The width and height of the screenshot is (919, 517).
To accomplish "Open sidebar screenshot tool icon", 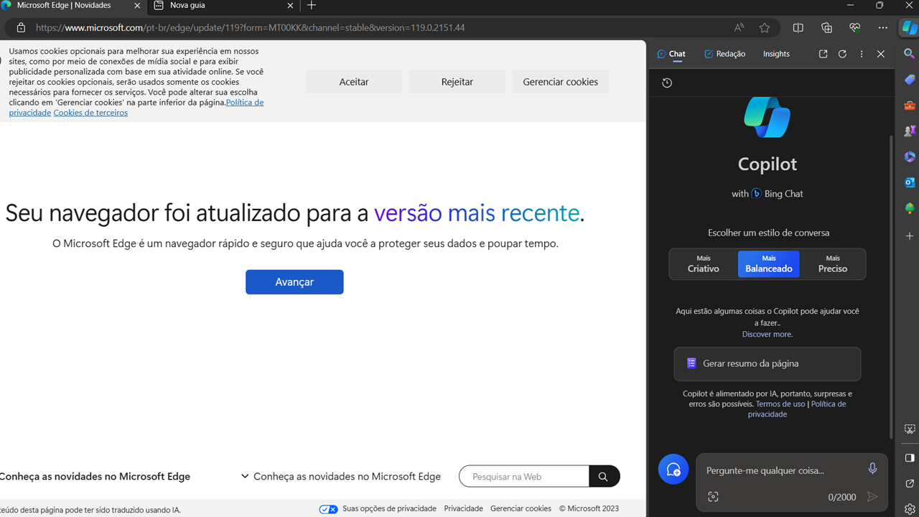I will [910, 429].
